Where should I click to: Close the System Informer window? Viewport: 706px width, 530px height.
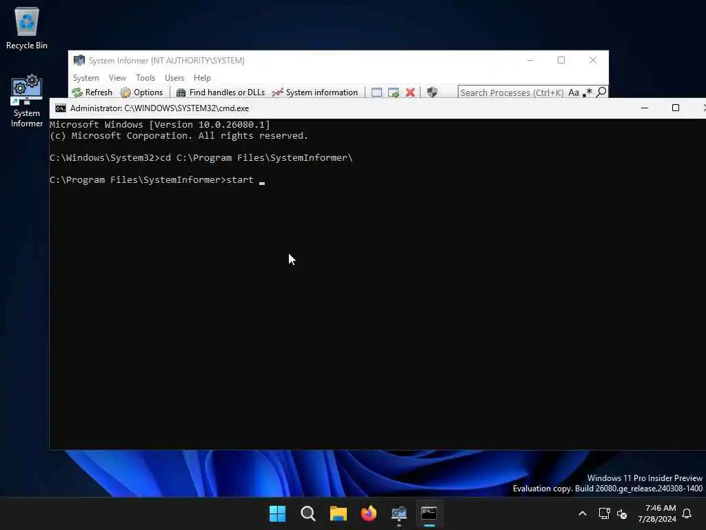click(x=592, y=60)
